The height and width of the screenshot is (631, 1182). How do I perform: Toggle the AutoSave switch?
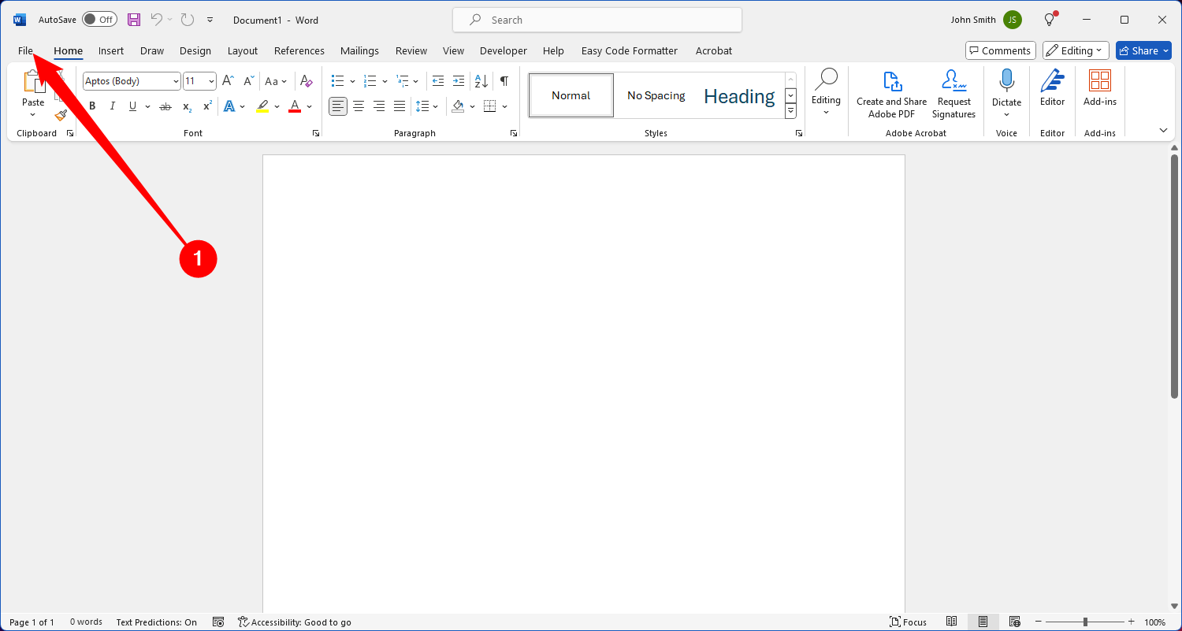point(99,20)
